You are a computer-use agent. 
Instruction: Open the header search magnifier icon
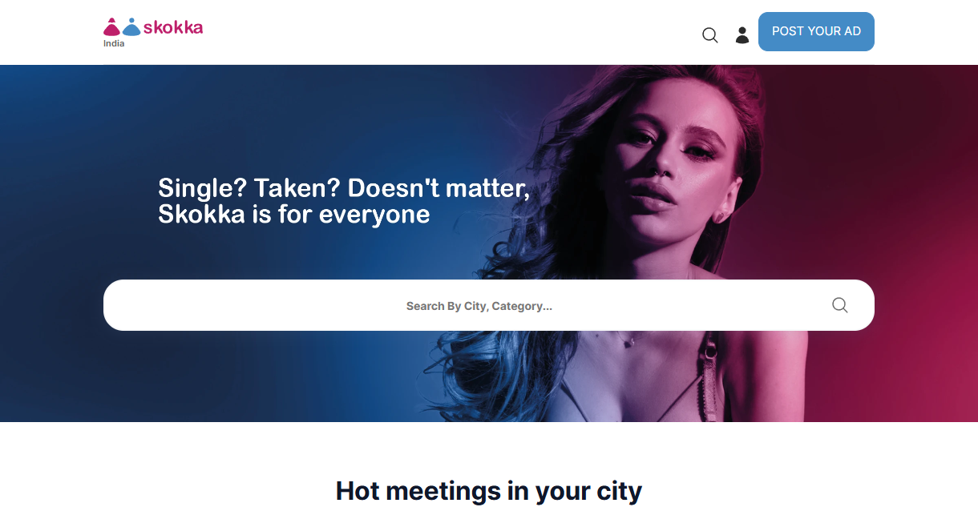[x=709, y=35]
